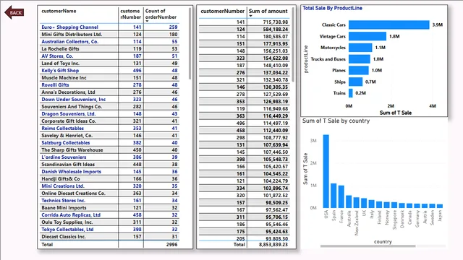The width and height of the screenshot is (463, 260).
Task: Click the Vintage Cars bar
Action: tap(368, 36)
